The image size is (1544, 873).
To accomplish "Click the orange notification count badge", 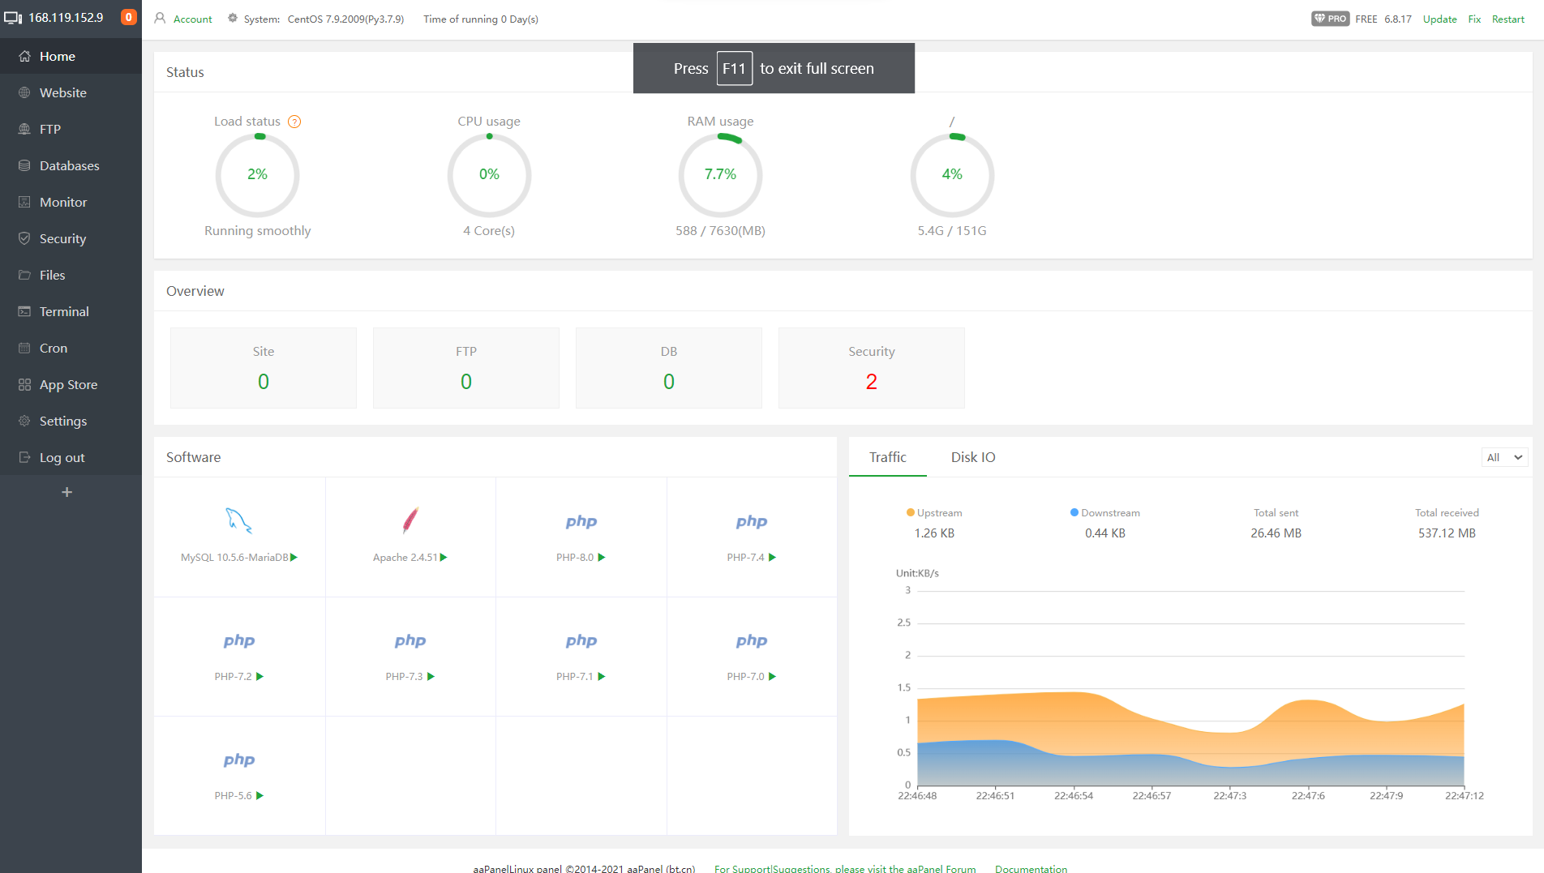I will click(128, 17).
